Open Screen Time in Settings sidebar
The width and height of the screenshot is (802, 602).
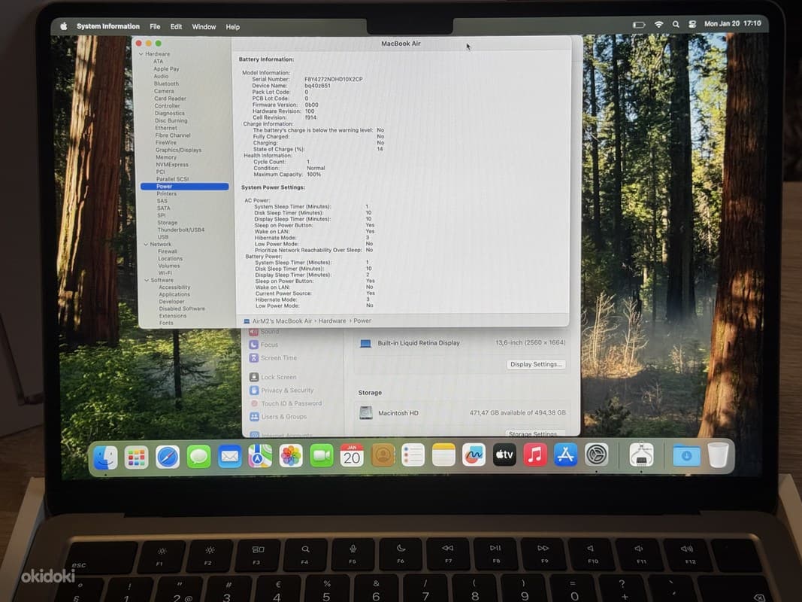tap(273, 358)
